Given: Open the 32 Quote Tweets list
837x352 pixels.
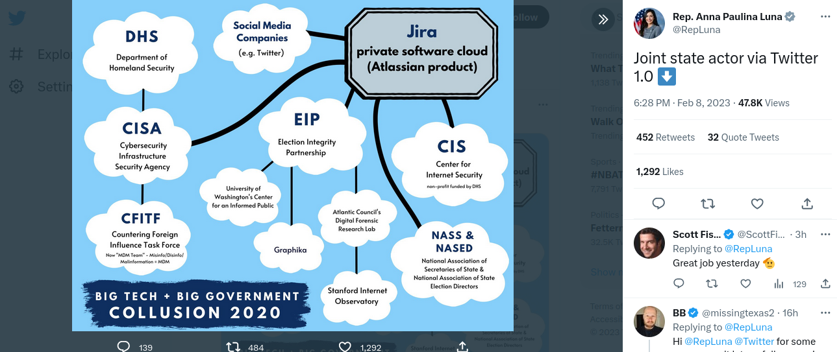Looking at the screenshot, I should coord(743,137).
